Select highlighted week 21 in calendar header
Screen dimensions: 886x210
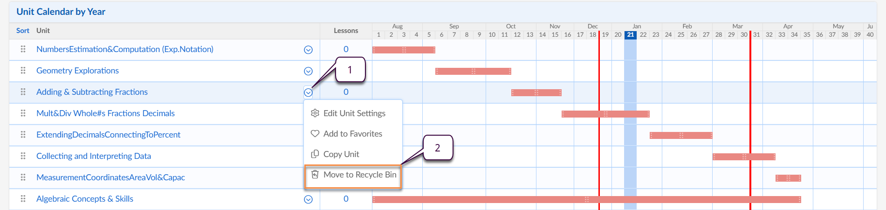tap(630, 35)
